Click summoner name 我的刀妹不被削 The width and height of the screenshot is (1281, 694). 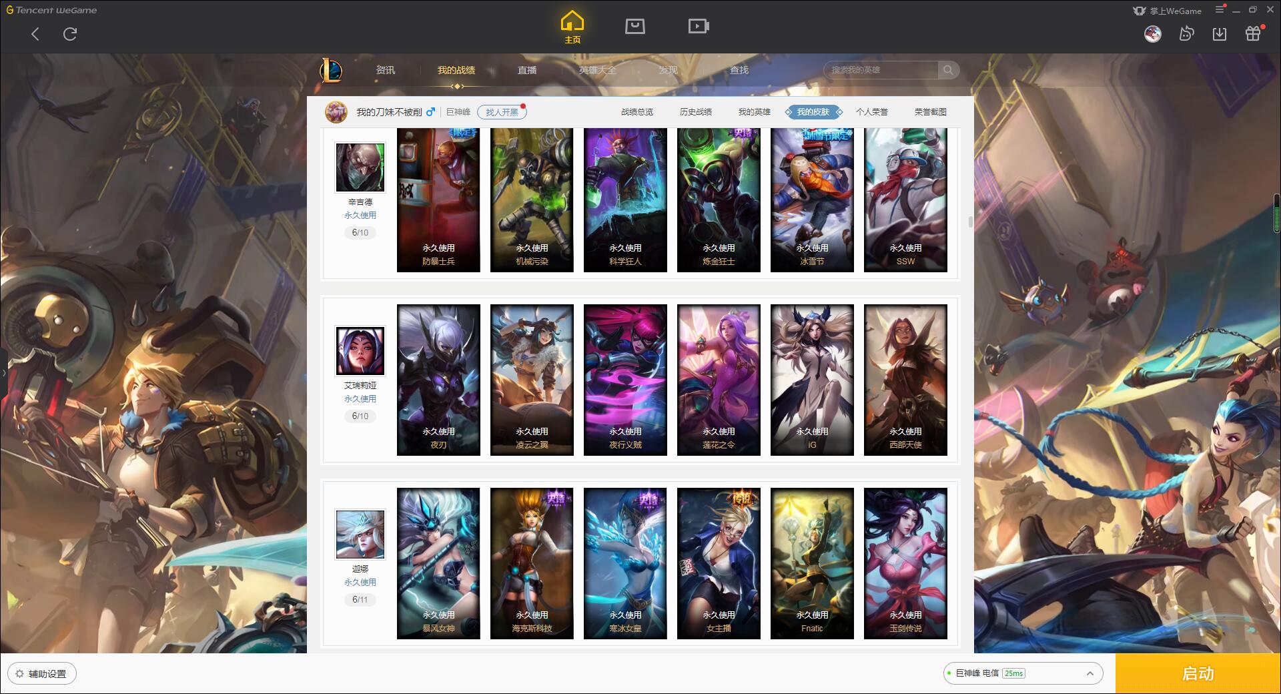pyautogui.click(x=389, y=112)
